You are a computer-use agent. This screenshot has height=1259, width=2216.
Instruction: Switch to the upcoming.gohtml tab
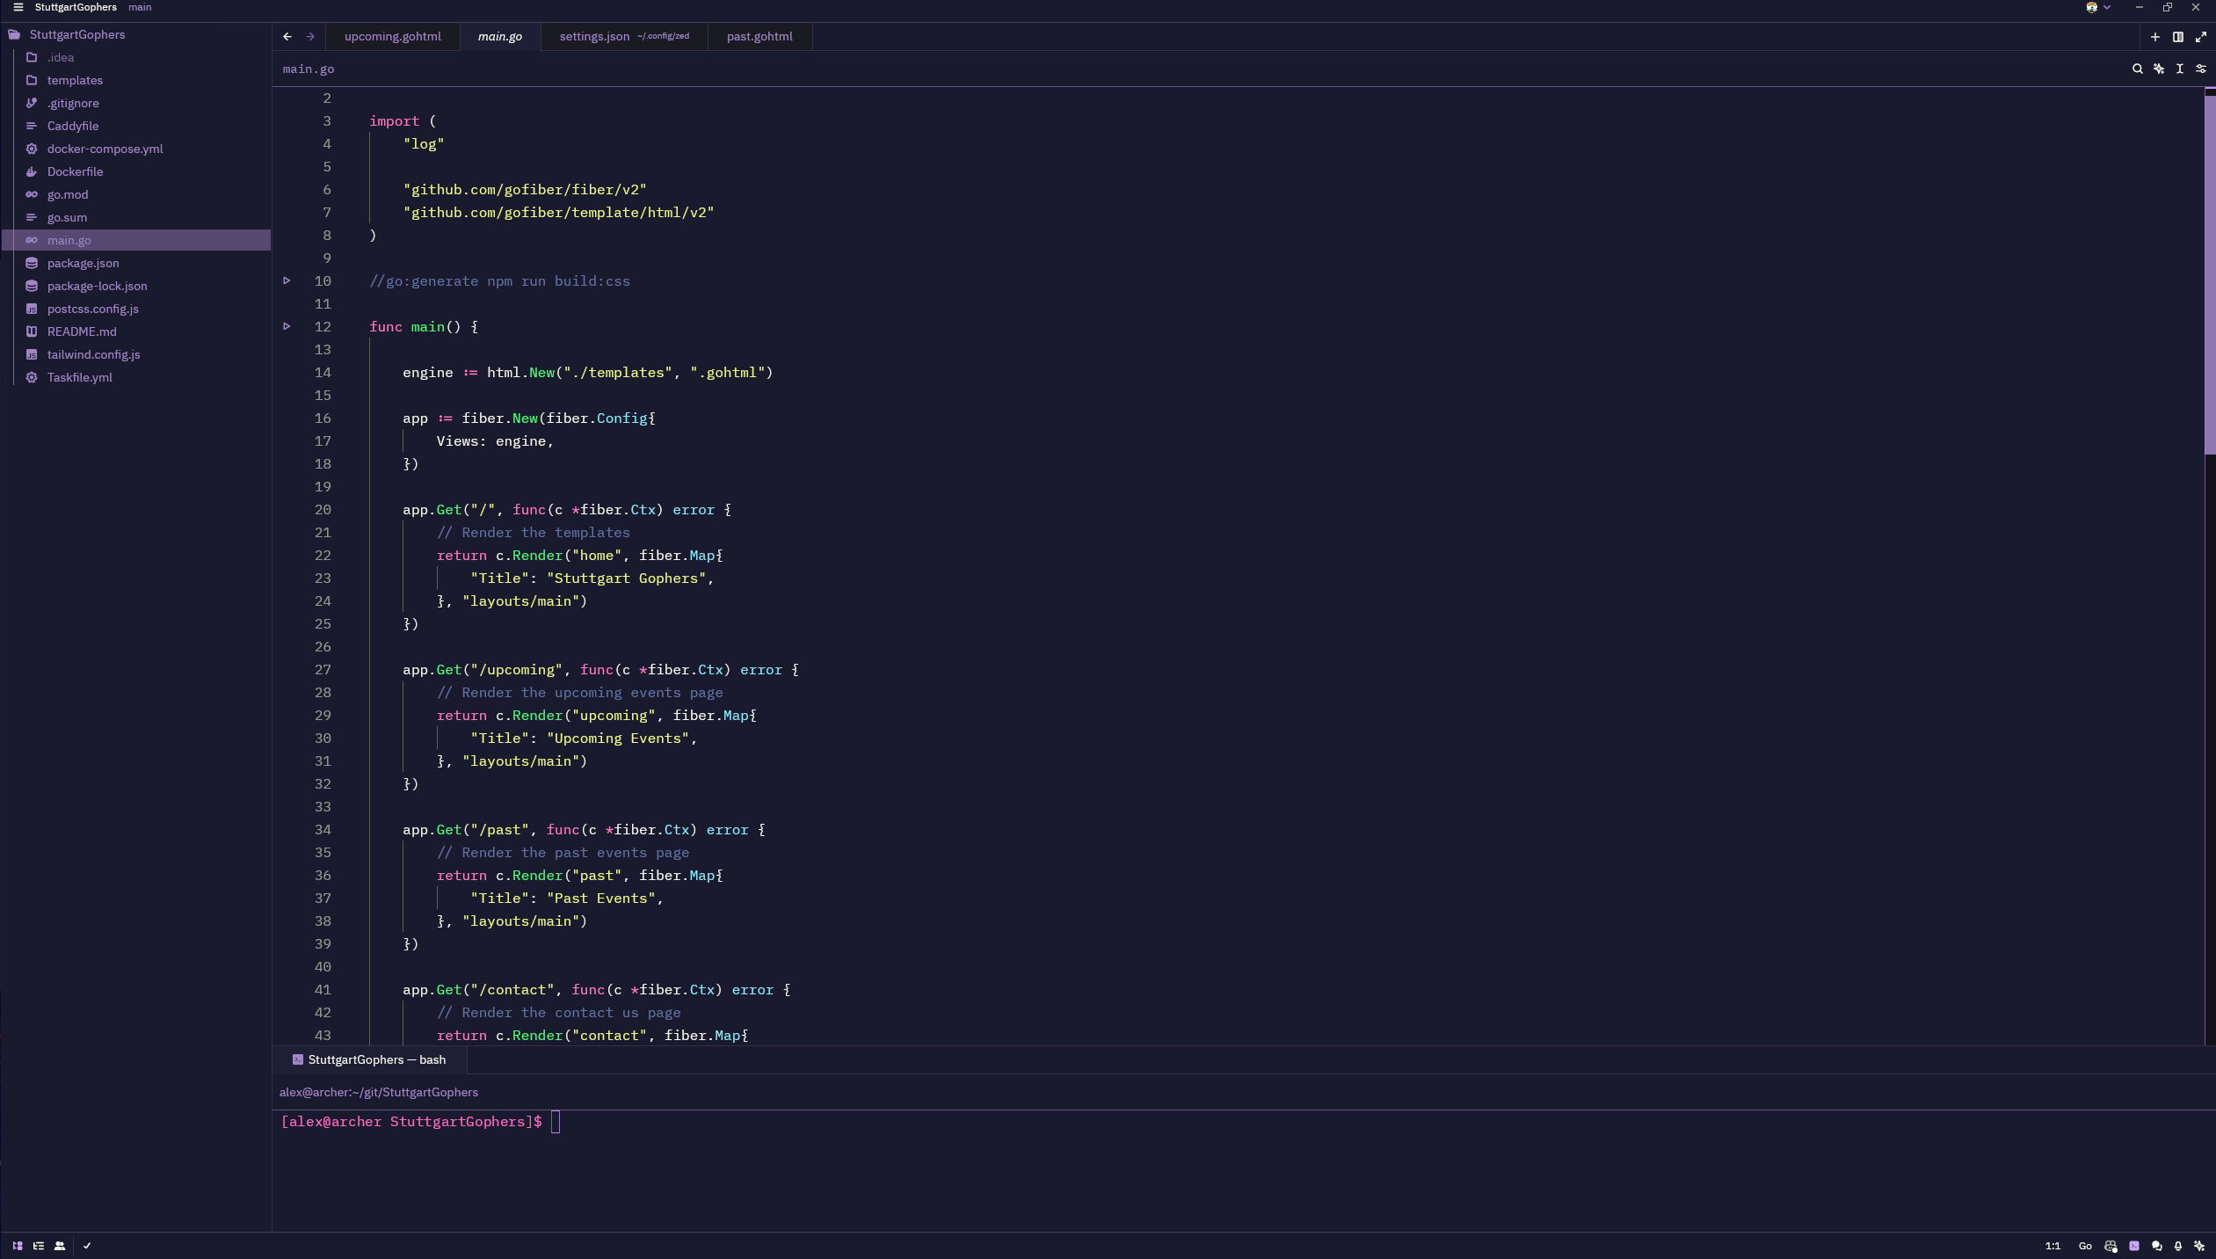(392, 36)
